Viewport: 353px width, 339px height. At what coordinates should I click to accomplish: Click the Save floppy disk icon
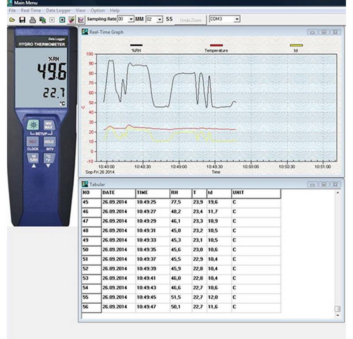click(x=22, y=20)
